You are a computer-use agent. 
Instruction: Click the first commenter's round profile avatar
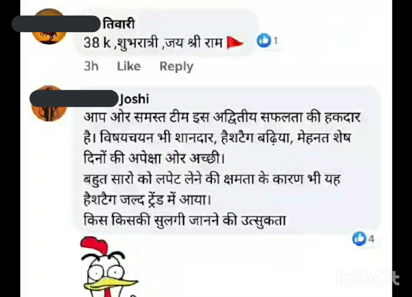(x=49, y=27)
